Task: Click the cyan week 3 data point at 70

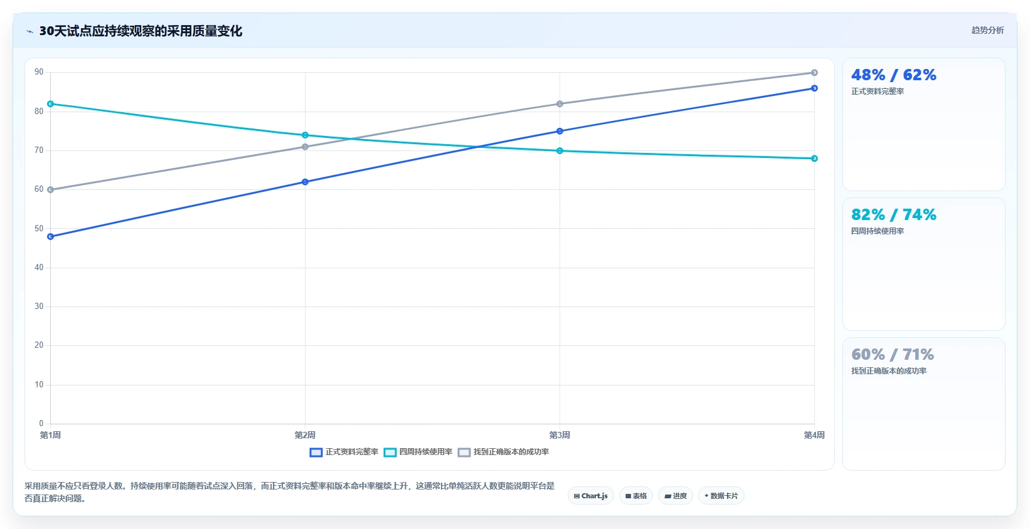Action: [x=560, y=151]
